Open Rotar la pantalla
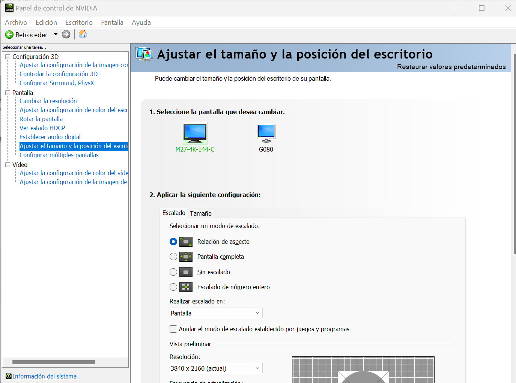Viewport: 516px width, 383px height. pos(41,119)
